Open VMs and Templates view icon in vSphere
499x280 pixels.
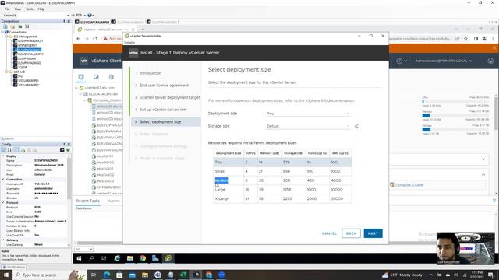click(96, 77)
